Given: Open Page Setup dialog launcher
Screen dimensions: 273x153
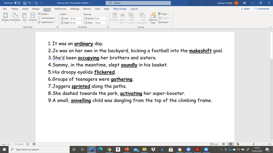Looking at the screenshot, I should (x=57, y=27).
